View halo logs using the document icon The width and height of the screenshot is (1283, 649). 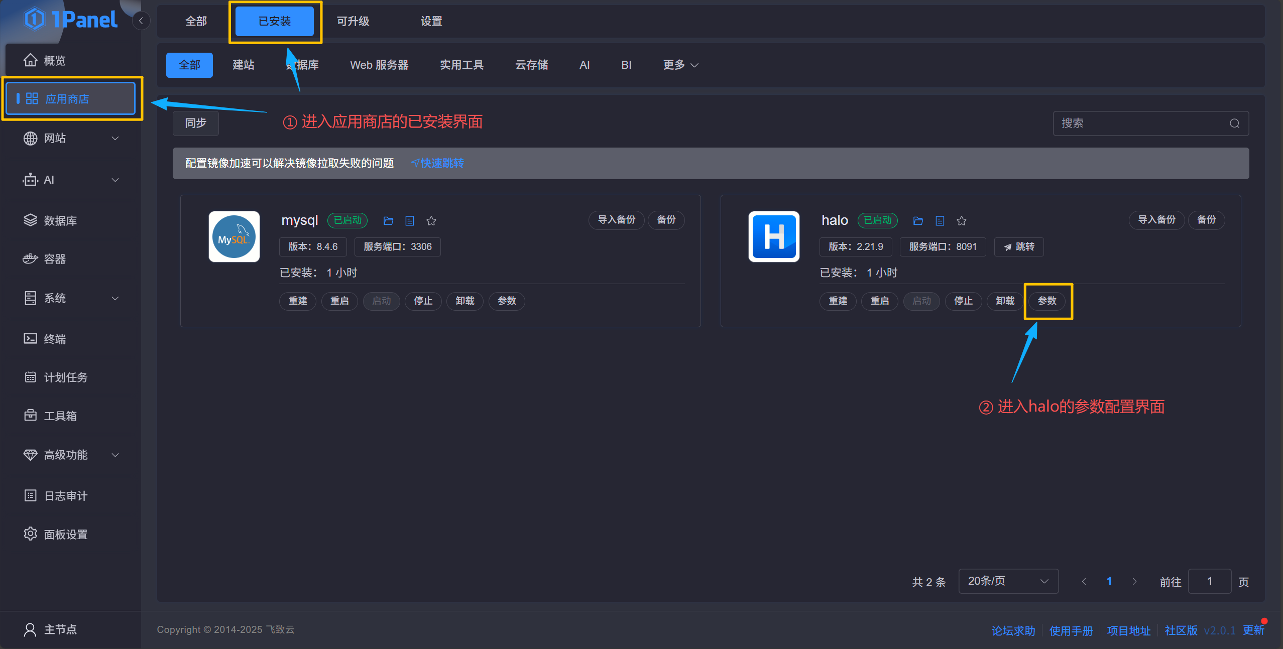point(939,220)
